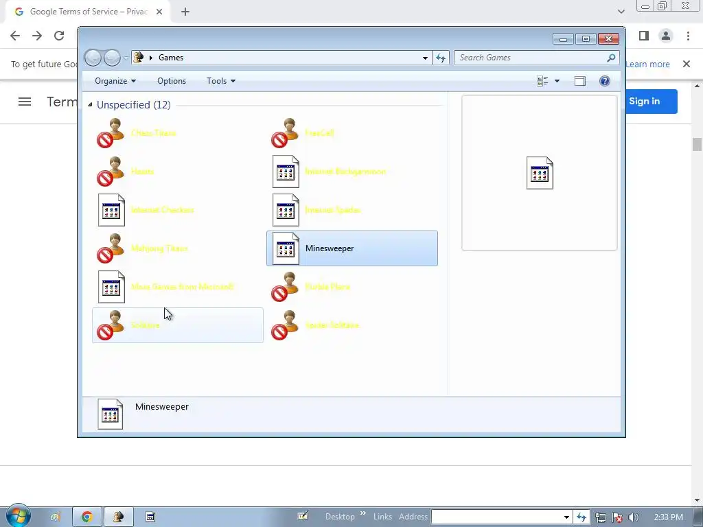Image resolution: width=703 pixels, height=527 pixels.
Task: Select the Internet Checkers game icon
Action: pos(111,210)
